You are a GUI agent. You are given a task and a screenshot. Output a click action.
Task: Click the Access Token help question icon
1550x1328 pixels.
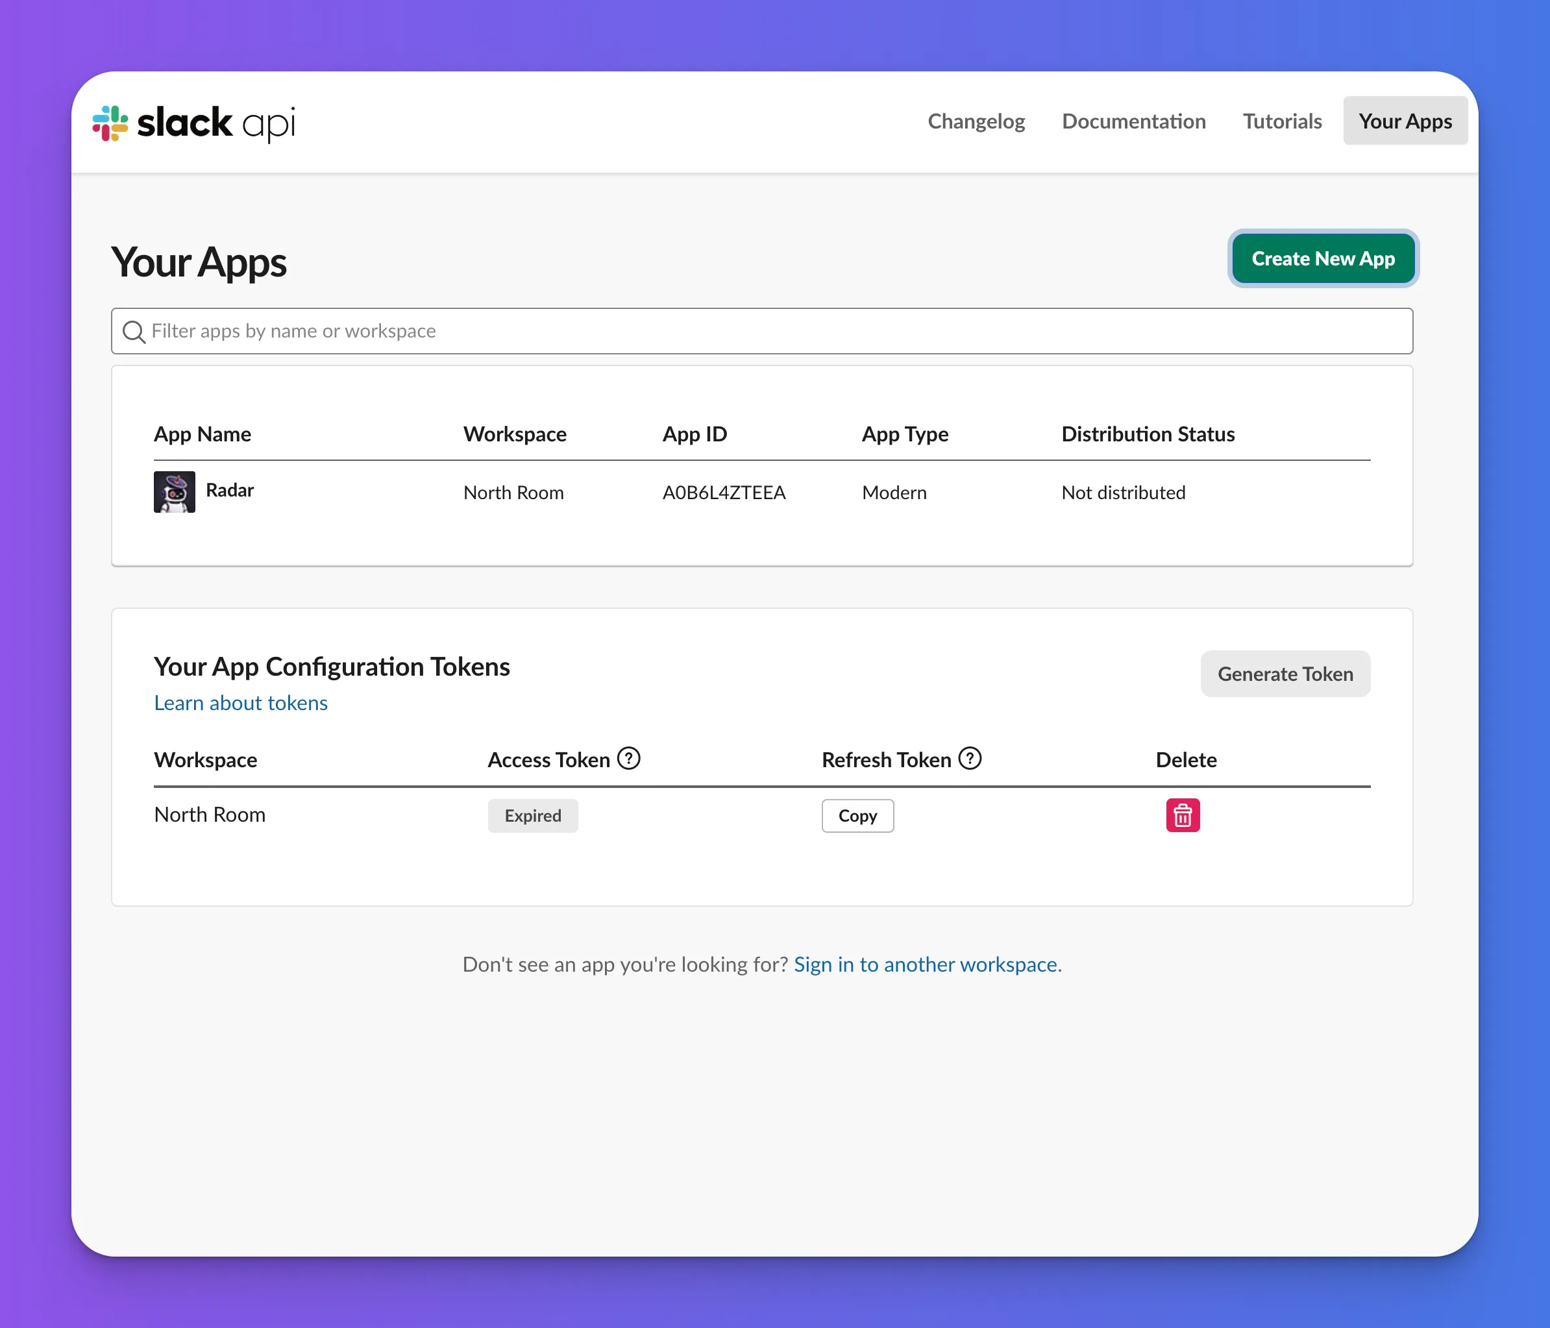(x=628, y=759)
